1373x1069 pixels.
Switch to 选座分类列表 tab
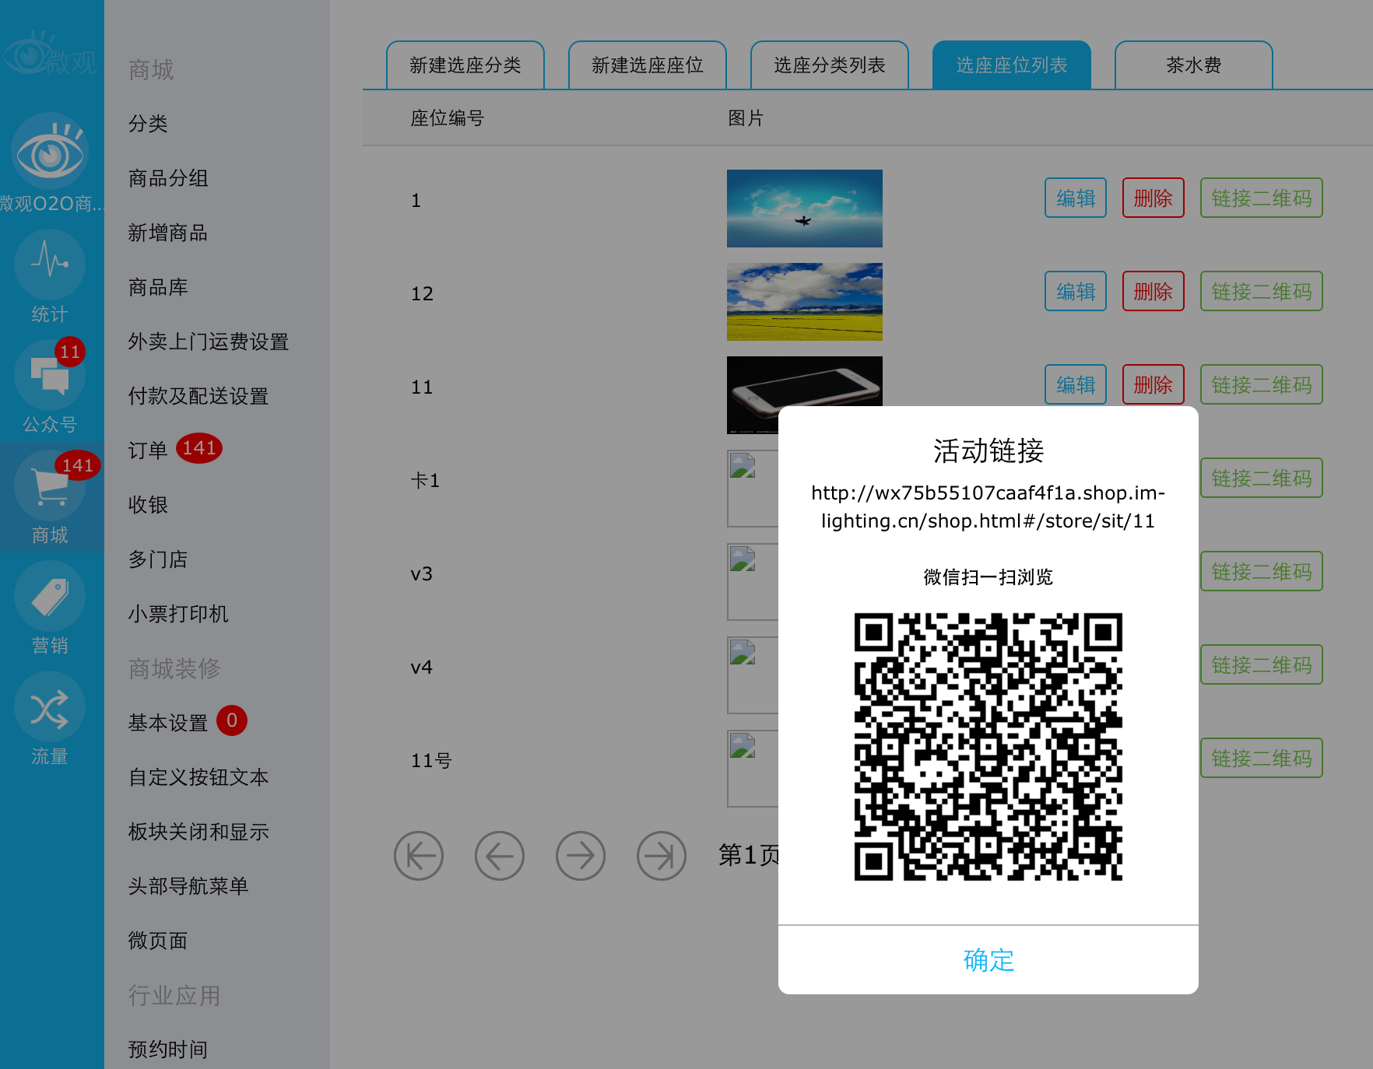830,65
